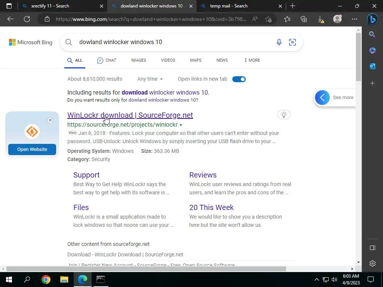Toggle Open links in new tab
Image resolution: width=383 pixels, height=287 pixels.
(239, 79)
